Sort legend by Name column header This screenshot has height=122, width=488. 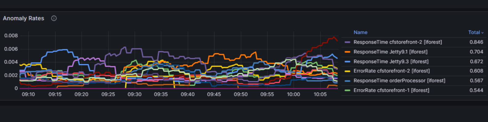pyautogui.click(x=360, y=32)
